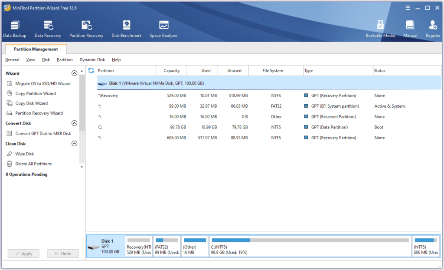Collapse the Convert Disk section
This screenshot has height=270, width=444.
(74, 123)
